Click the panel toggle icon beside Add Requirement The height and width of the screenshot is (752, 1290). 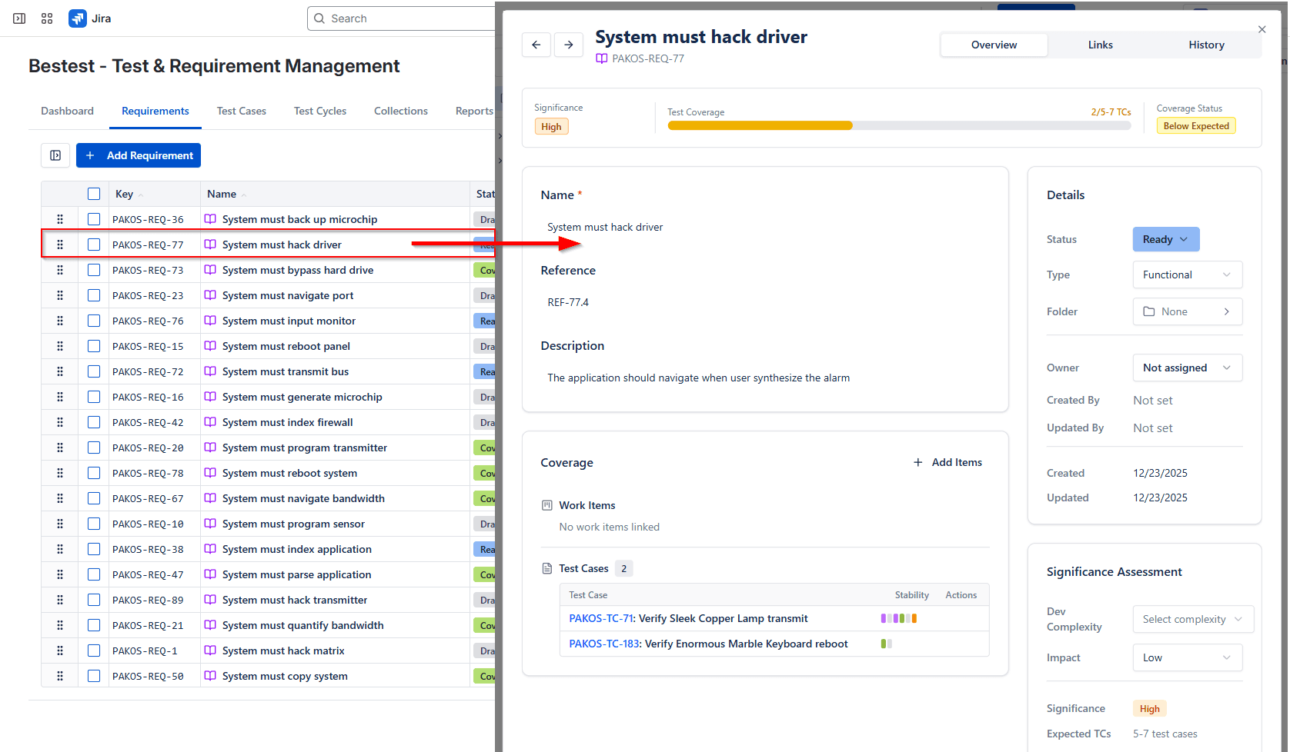(x=55, y=155)
